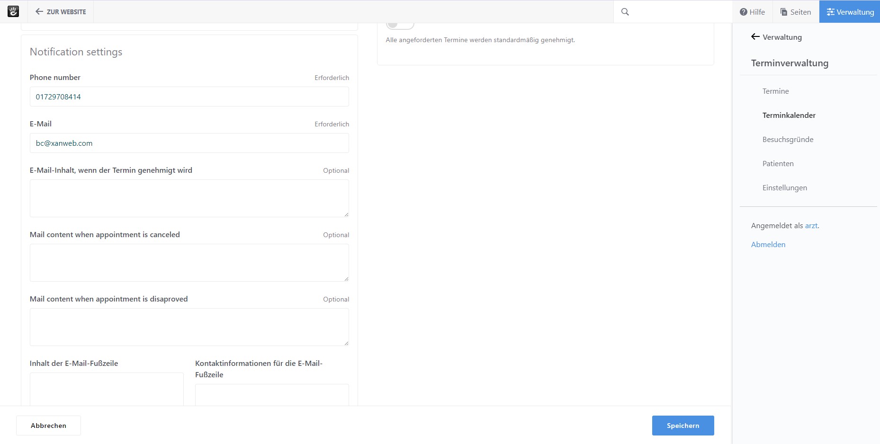Click the magnifier search icon
Screen dimensions: 880x444
tap(625, 12)
